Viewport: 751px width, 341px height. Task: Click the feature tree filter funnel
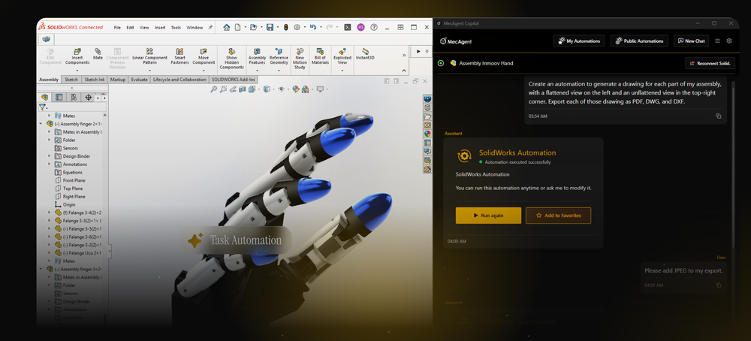(42, 107)
